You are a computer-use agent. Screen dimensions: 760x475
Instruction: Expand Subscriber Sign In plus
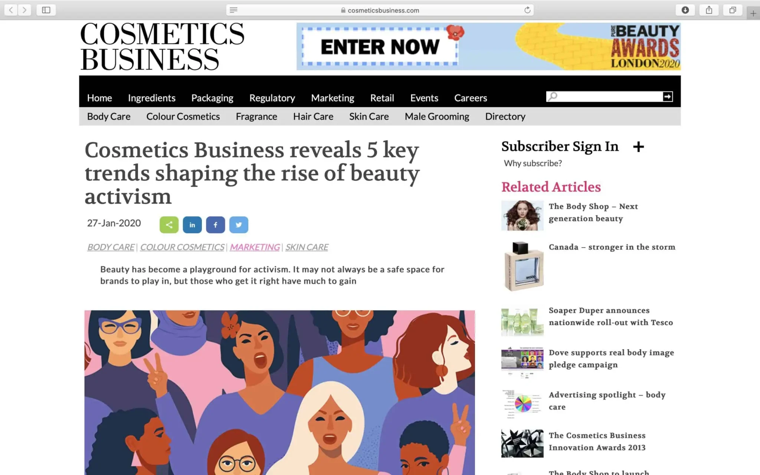coord(638,147)
